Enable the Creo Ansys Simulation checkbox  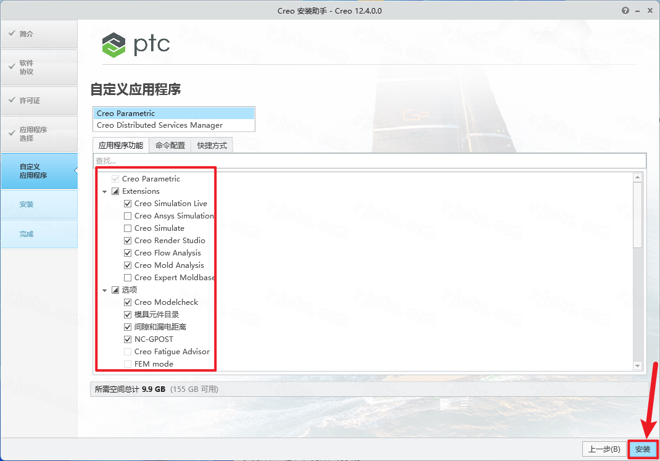pyautogui.click(x=128, y=216)
